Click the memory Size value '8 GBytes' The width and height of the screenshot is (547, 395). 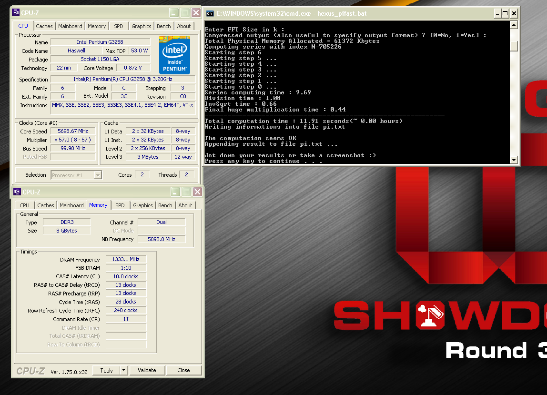pyautogui.click(x=67, y=231)
